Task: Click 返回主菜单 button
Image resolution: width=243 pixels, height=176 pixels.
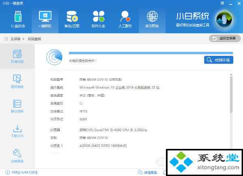Action: [x=225, y=38]
